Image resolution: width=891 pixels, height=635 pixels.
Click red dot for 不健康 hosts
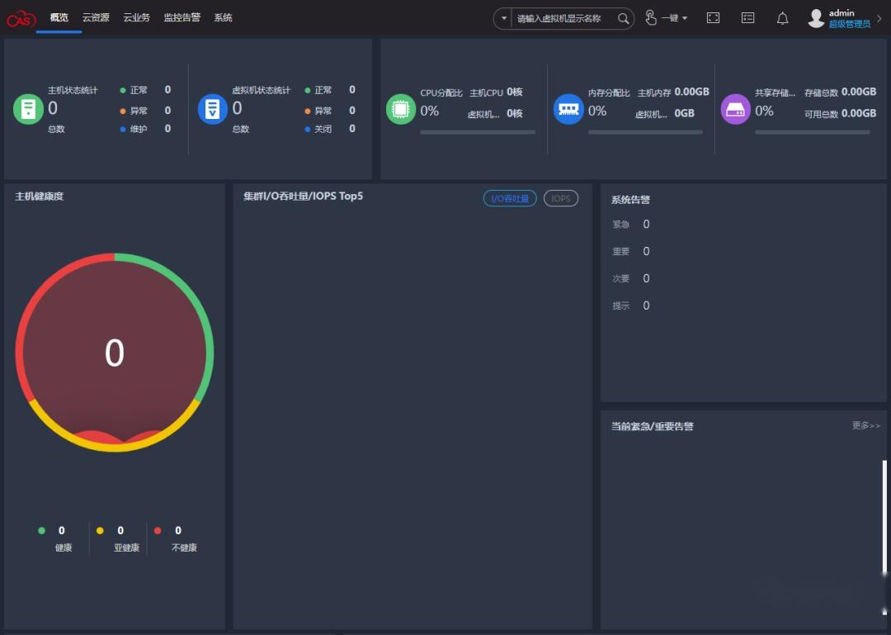pos(158,531)
